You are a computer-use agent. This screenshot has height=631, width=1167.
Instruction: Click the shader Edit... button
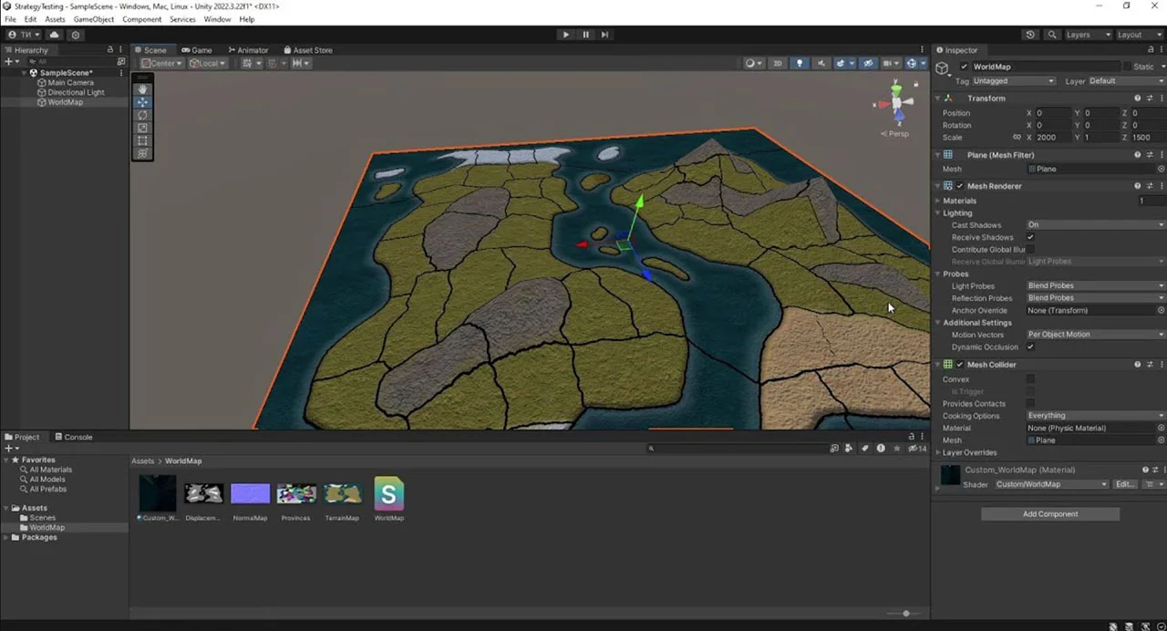click(1125, 484)
